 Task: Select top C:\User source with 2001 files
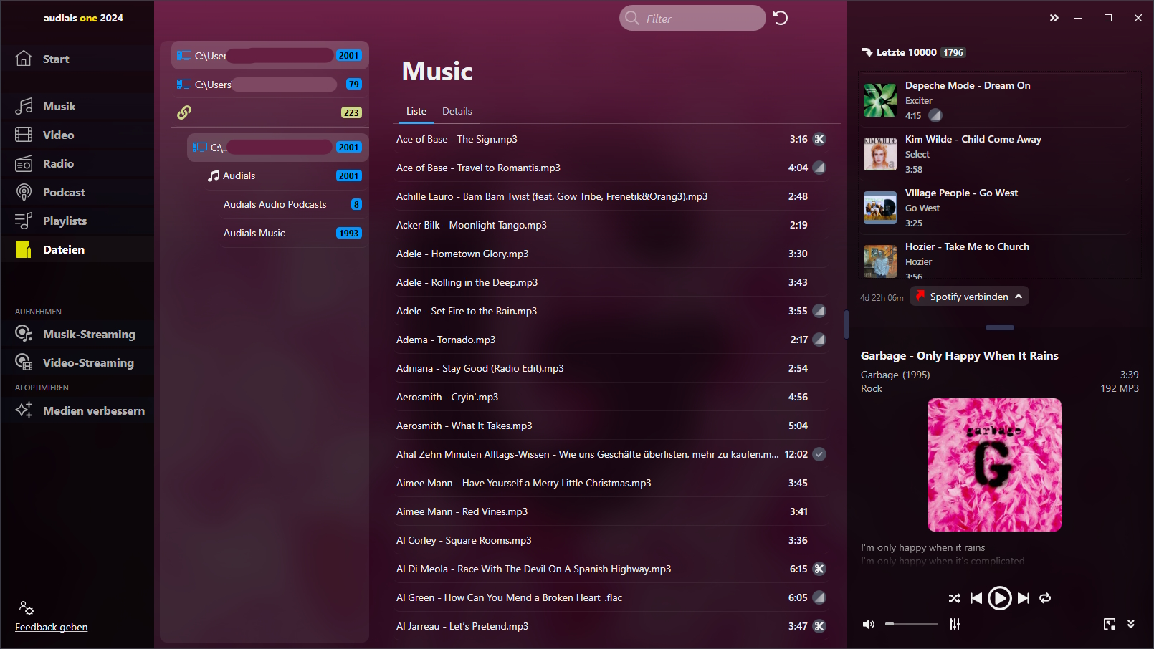tap(270, 55)
